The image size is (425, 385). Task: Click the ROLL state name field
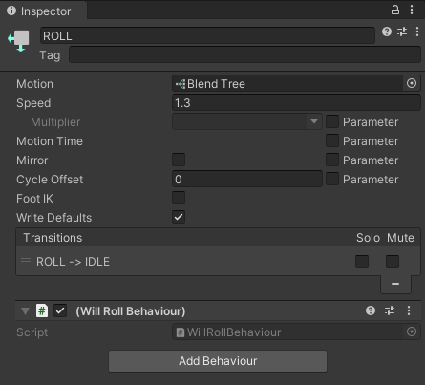pyautogui.click(x=207, y=35)
